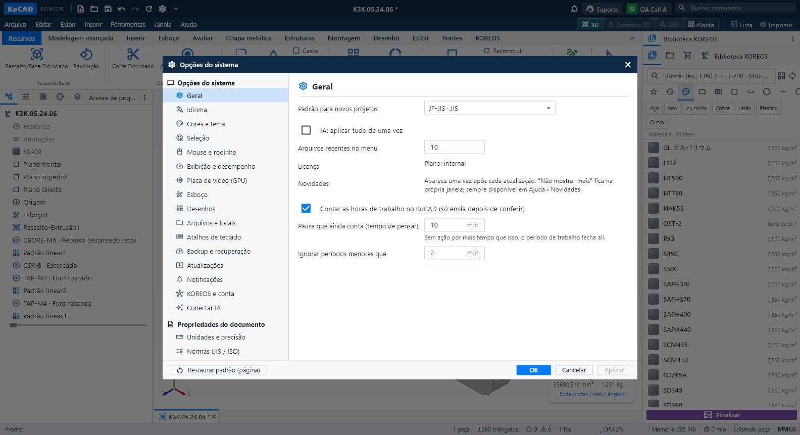Click the Cancelar button
This screenshot has width=800, height=435.
[x=574, y=370]
